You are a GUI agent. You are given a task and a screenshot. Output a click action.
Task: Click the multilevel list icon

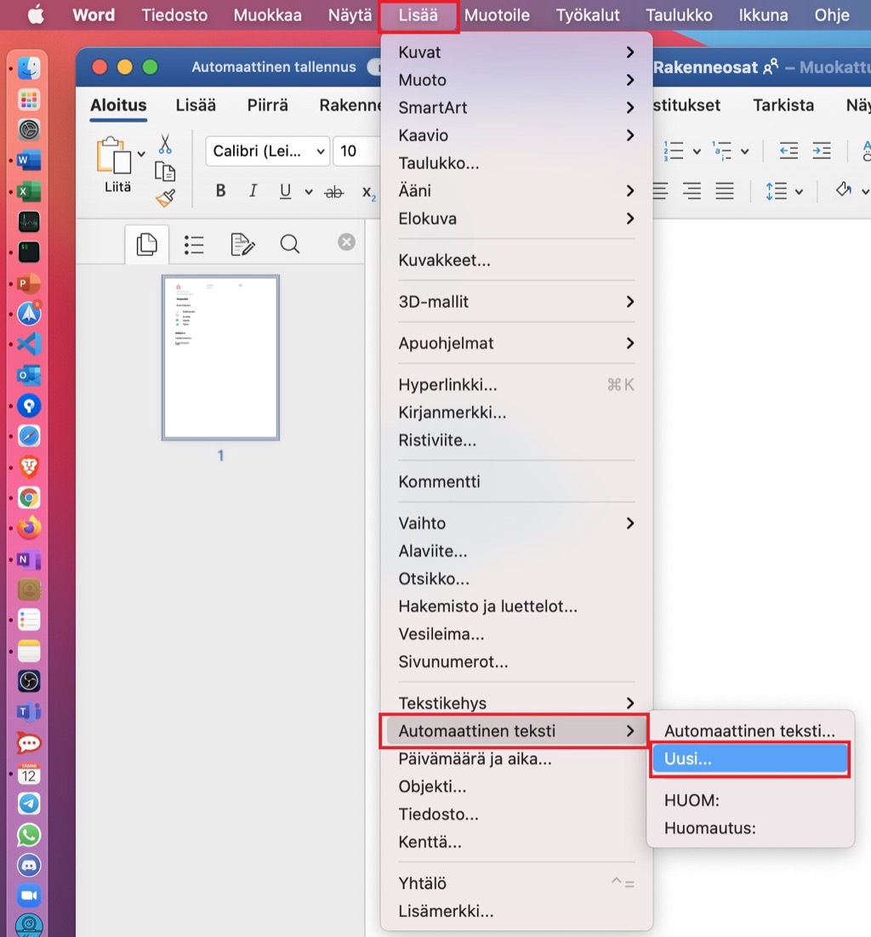pyautogui.click(x=721, y=151)
